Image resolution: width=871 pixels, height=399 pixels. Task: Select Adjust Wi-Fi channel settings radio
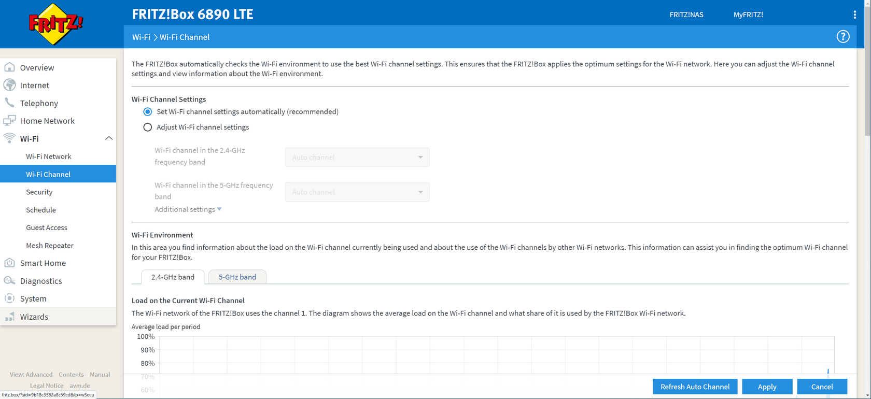pos(148,127)
